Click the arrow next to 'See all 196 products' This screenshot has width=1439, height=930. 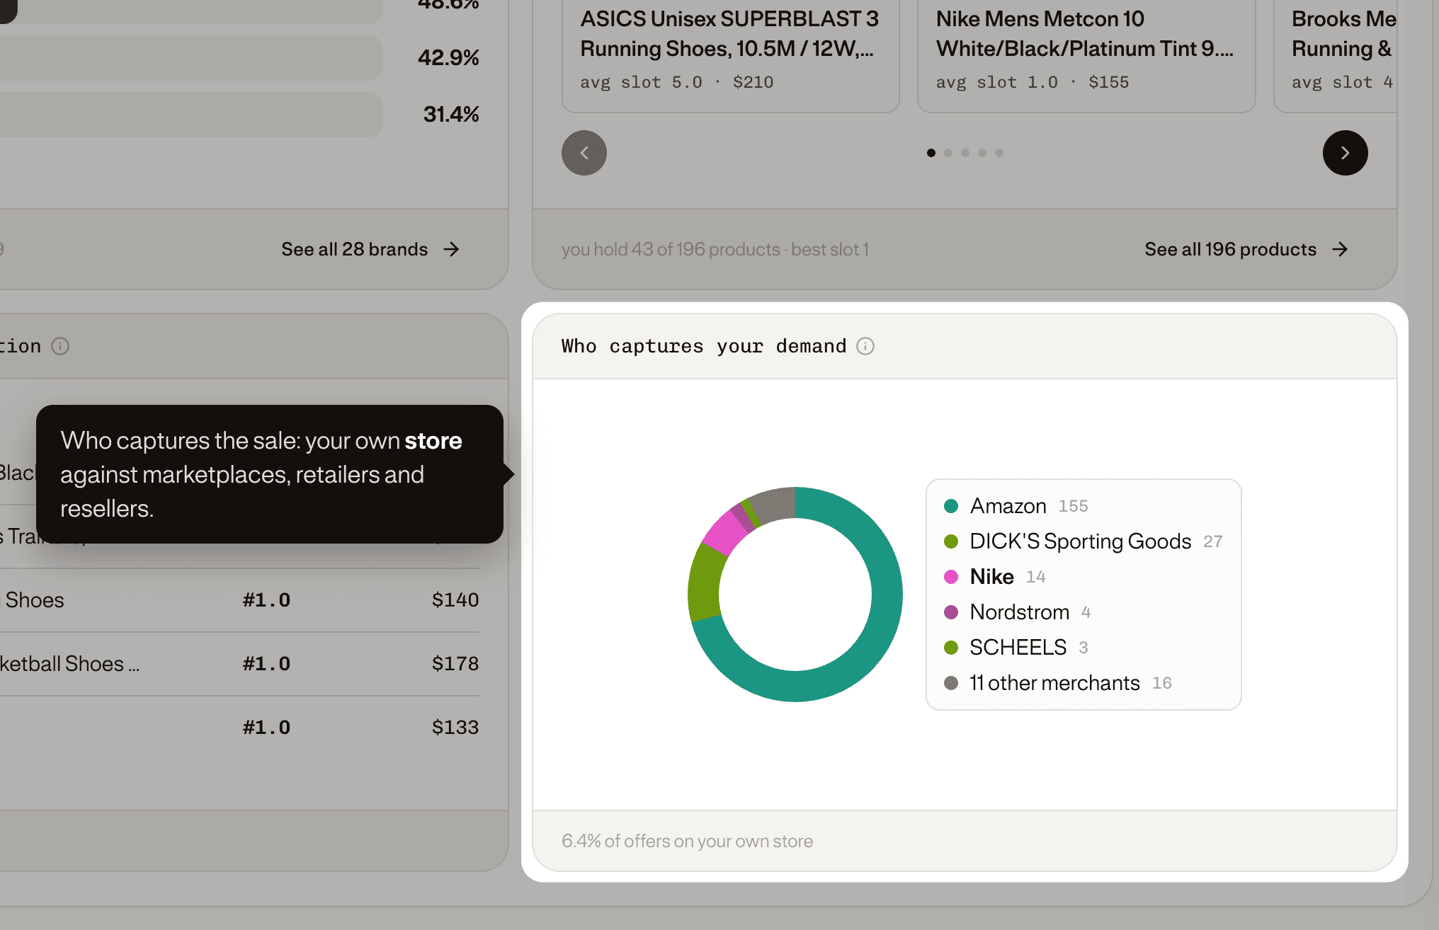[1340, 249]
